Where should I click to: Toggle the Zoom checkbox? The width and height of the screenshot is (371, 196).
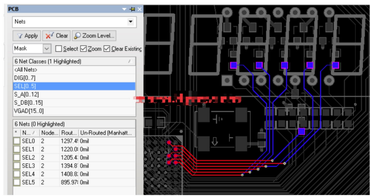coord(84,49)
